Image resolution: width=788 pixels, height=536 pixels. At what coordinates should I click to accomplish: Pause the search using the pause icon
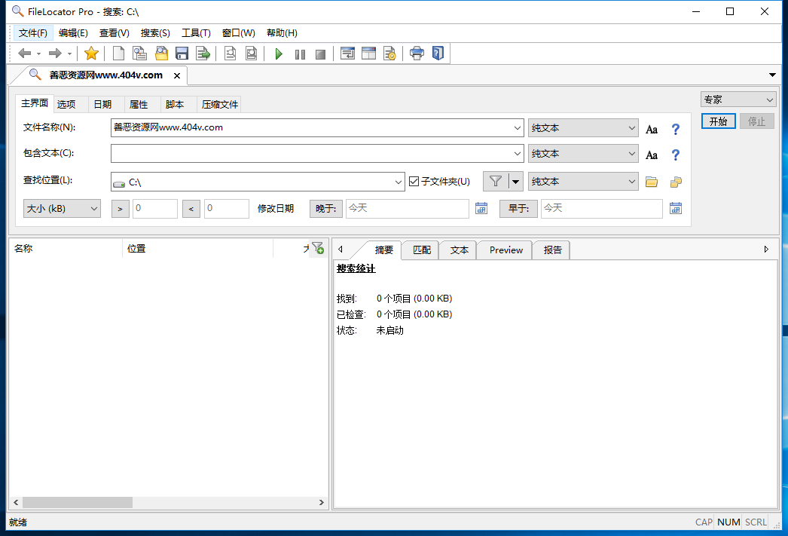click(x=299, y=53)
